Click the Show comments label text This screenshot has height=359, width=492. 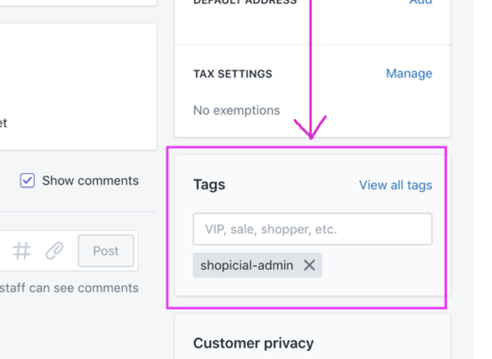90,181
